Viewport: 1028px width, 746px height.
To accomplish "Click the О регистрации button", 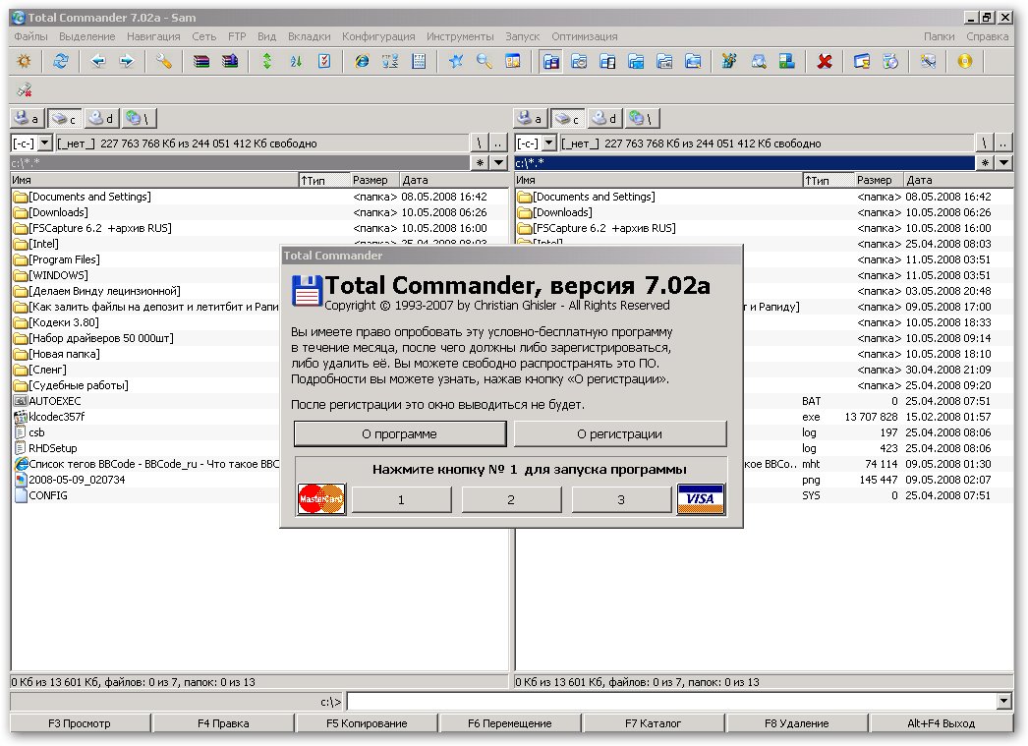I will [619, 433].
